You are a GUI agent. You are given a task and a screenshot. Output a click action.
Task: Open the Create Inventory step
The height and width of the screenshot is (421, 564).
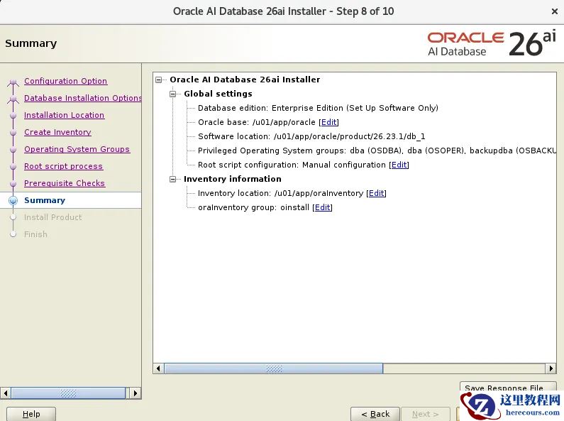pyautogui.click(x=57, y=132)
